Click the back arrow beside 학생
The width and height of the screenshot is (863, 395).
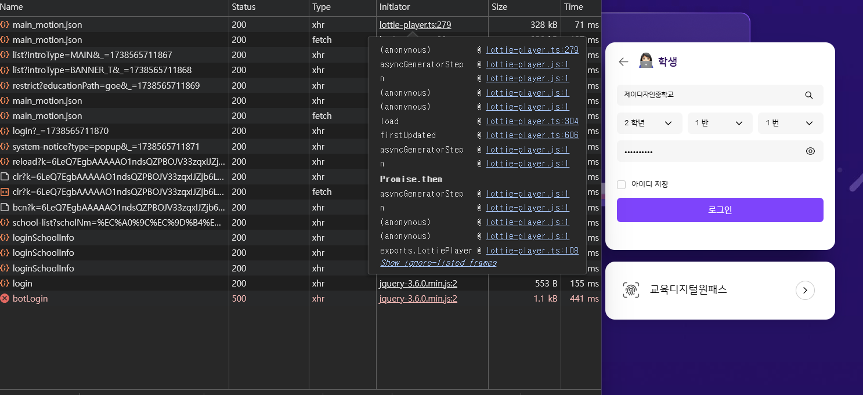coord(623,62)
